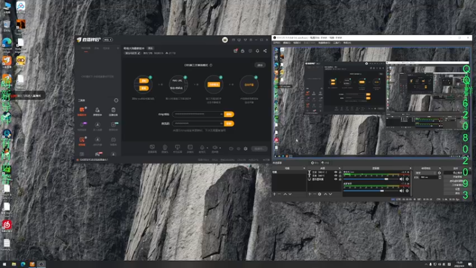Open third toolbox tool in top row

tap(113, 111)
